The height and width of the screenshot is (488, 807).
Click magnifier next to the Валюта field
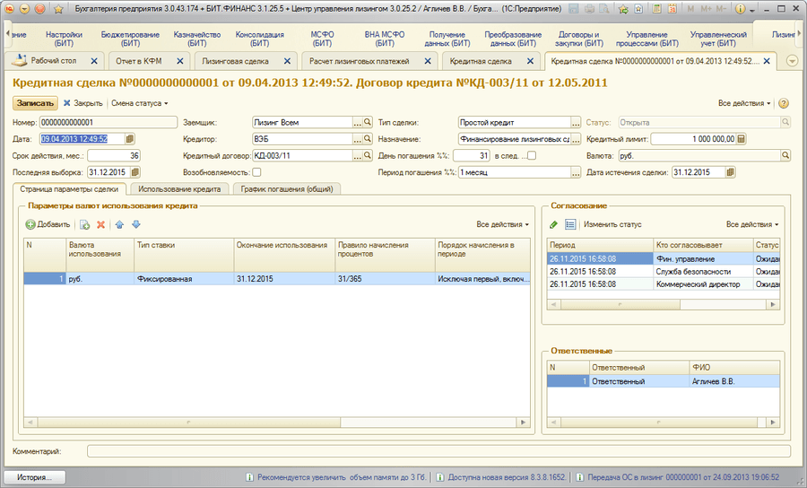(x=785, y=155)
